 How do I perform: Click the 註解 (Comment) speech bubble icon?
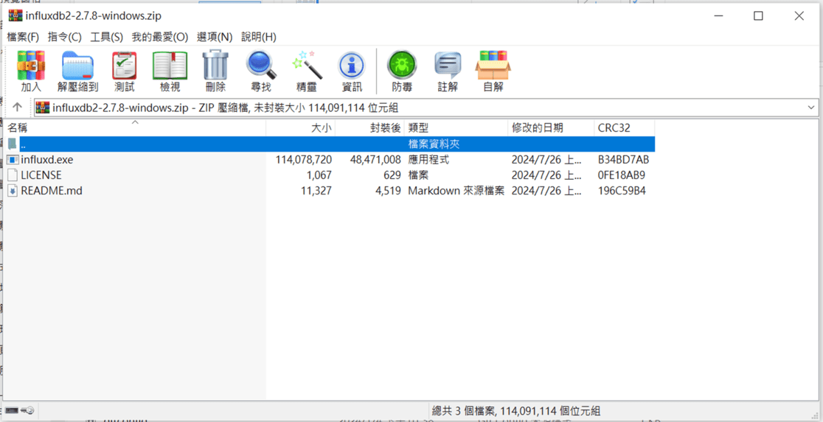[x=448, y=66]
